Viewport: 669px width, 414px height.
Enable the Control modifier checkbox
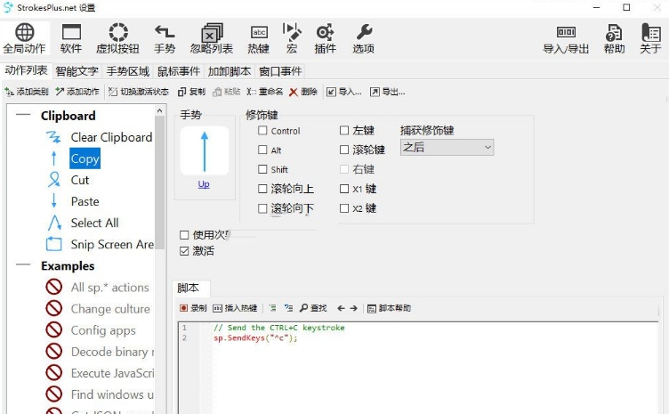[x=262, y=131]
